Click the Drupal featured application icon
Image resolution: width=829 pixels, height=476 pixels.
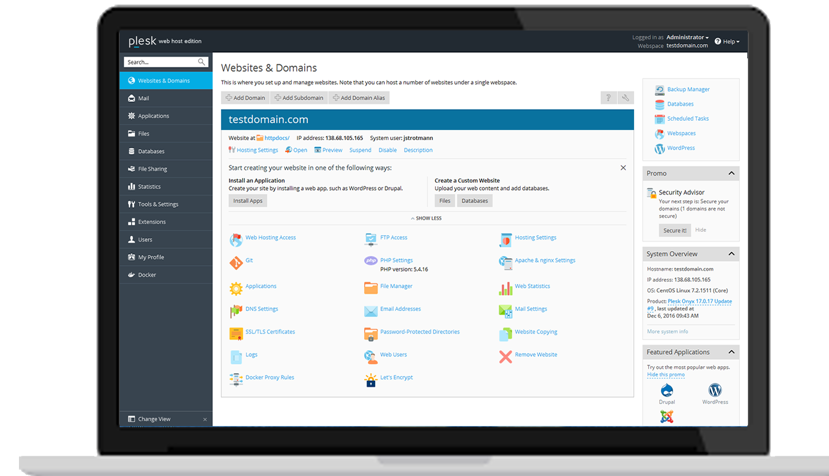point(667,390)
